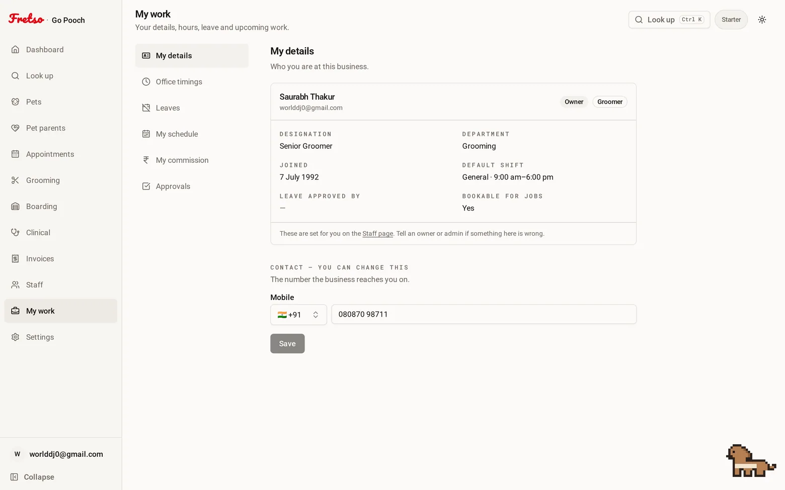Follow the Staff page link
785x490 pixels.
tap(377, 234)
